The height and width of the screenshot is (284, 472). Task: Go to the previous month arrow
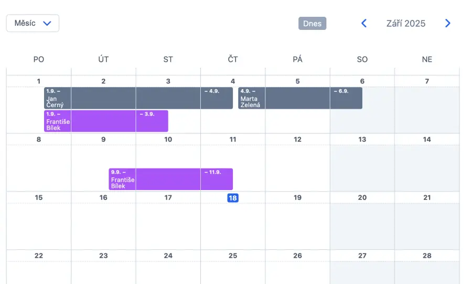(x=364, y=23)
